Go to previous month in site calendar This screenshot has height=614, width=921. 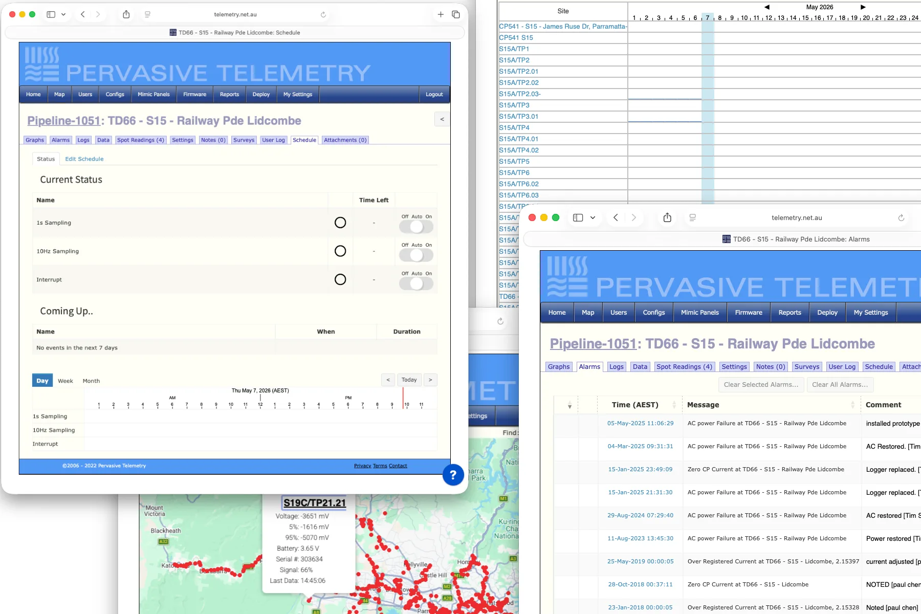tap(766, 7)
